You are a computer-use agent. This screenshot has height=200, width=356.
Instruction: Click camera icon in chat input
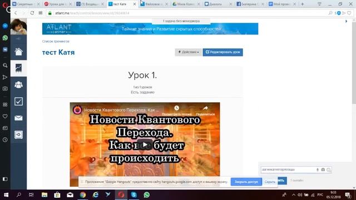point(323,169)
